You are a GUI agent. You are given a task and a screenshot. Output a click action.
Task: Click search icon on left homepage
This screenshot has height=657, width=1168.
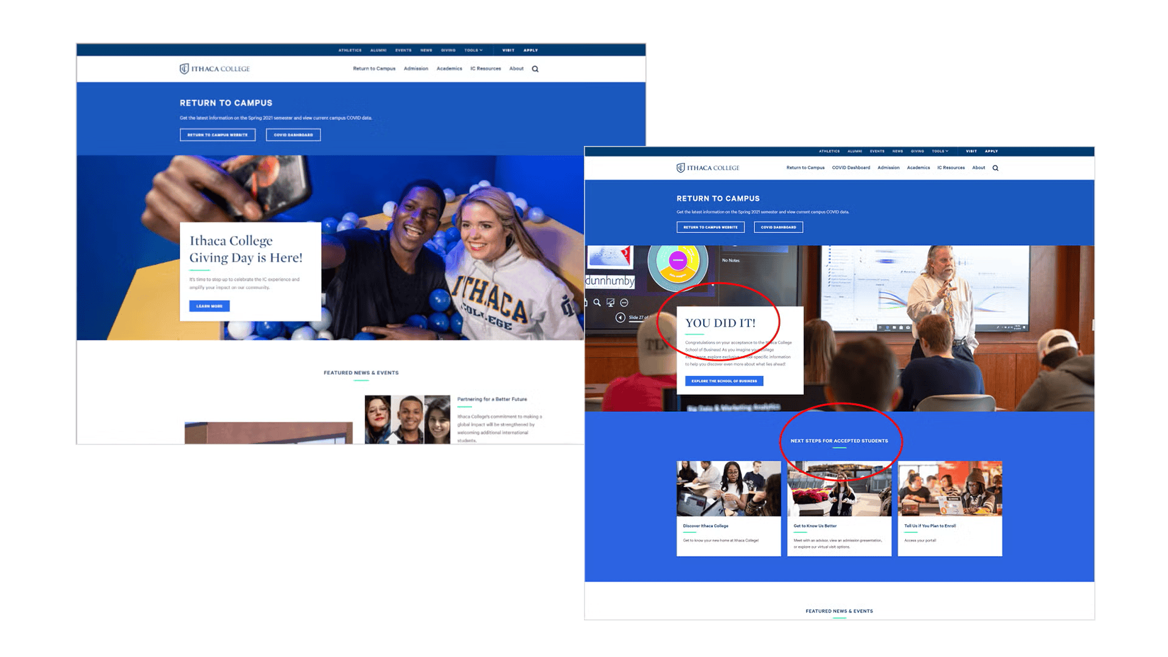[x=535, y=69]
